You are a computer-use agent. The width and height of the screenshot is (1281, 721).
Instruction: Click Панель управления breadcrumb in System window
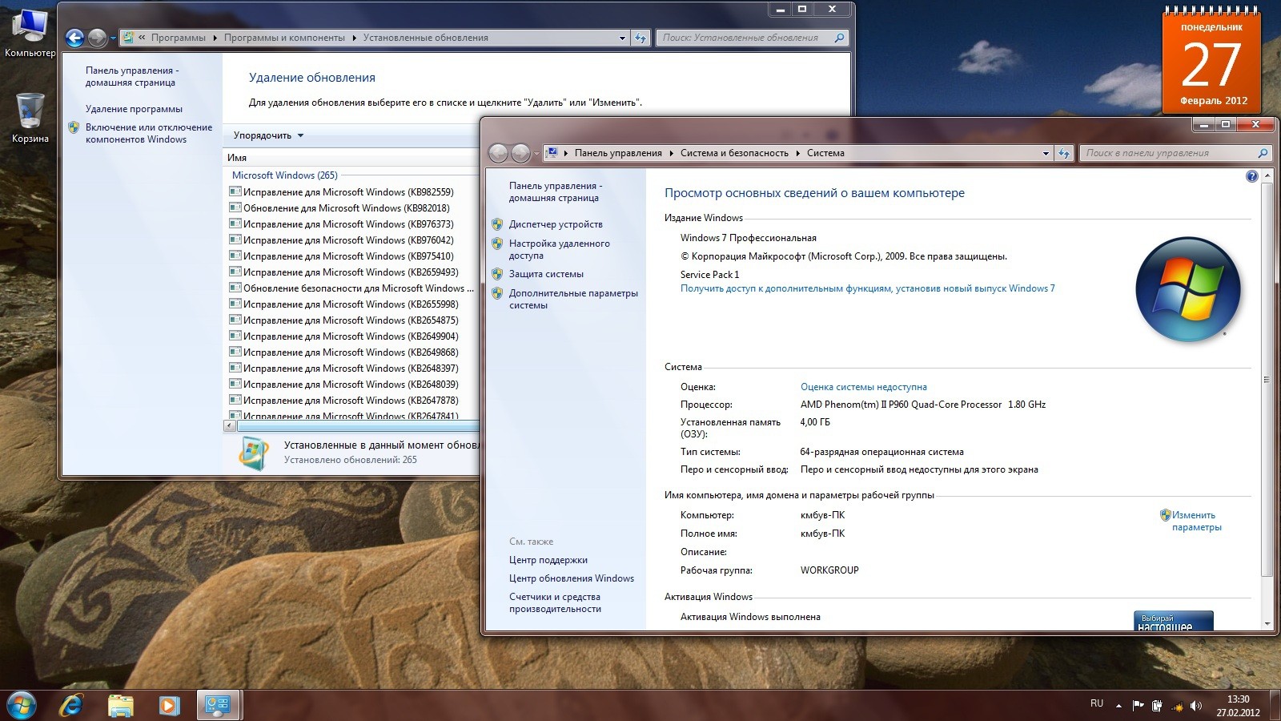618,153
